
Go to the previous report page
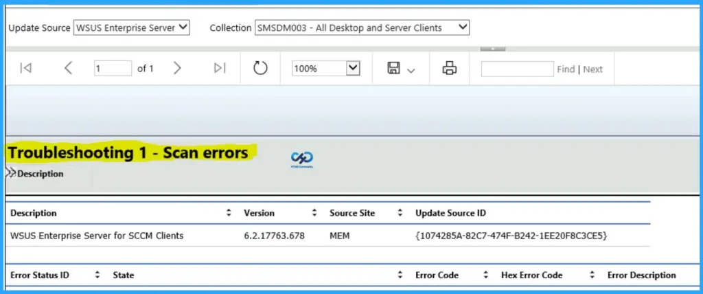[68, 68]
